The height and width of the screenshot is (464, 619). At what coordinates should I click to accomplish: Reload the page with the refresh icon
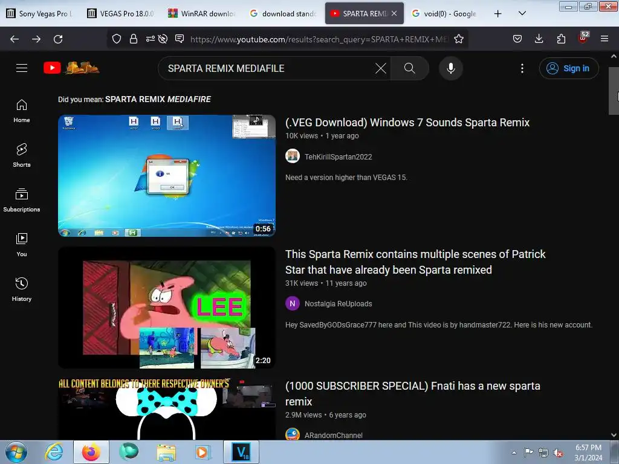(x=58, y=39)
